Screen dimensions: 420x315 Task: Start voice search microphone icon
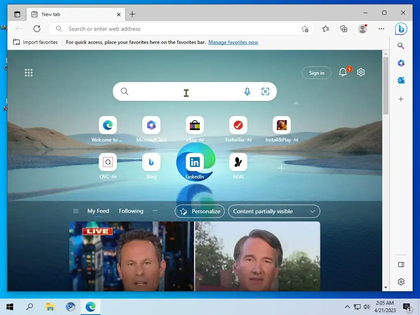point(247,91)
